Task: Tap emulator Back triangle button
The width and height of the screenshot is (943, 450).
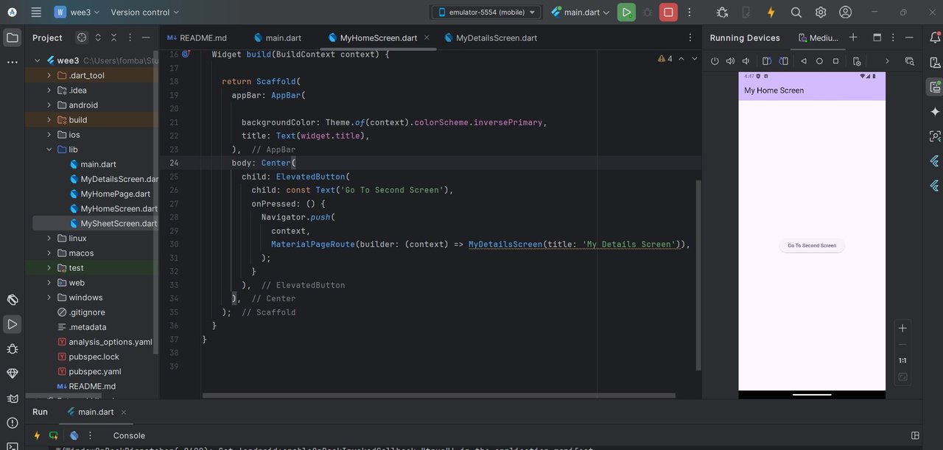Action: tap(804, 61)
